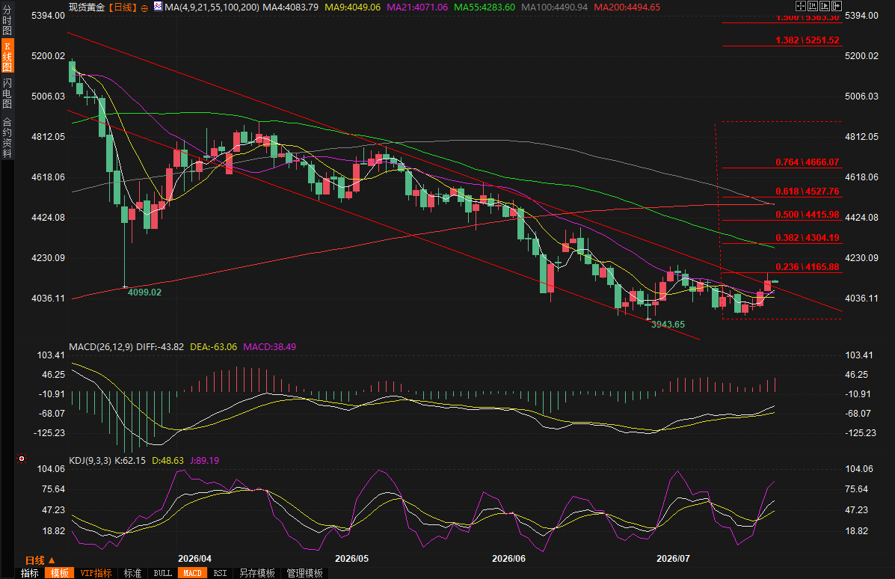This screenshot has width=895, height=579.
Task: Open 合约资料 in the sidebar
Action: point(7,137)
